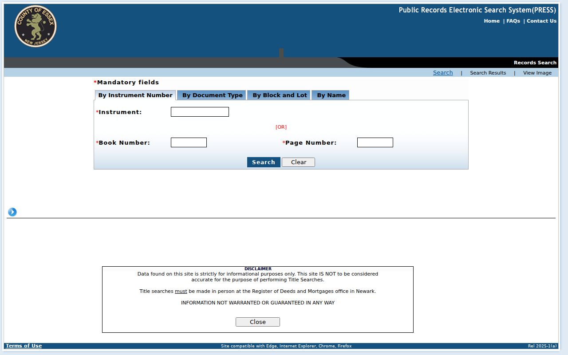Select the By Instrument Number tab

click(x=135, y=95)
